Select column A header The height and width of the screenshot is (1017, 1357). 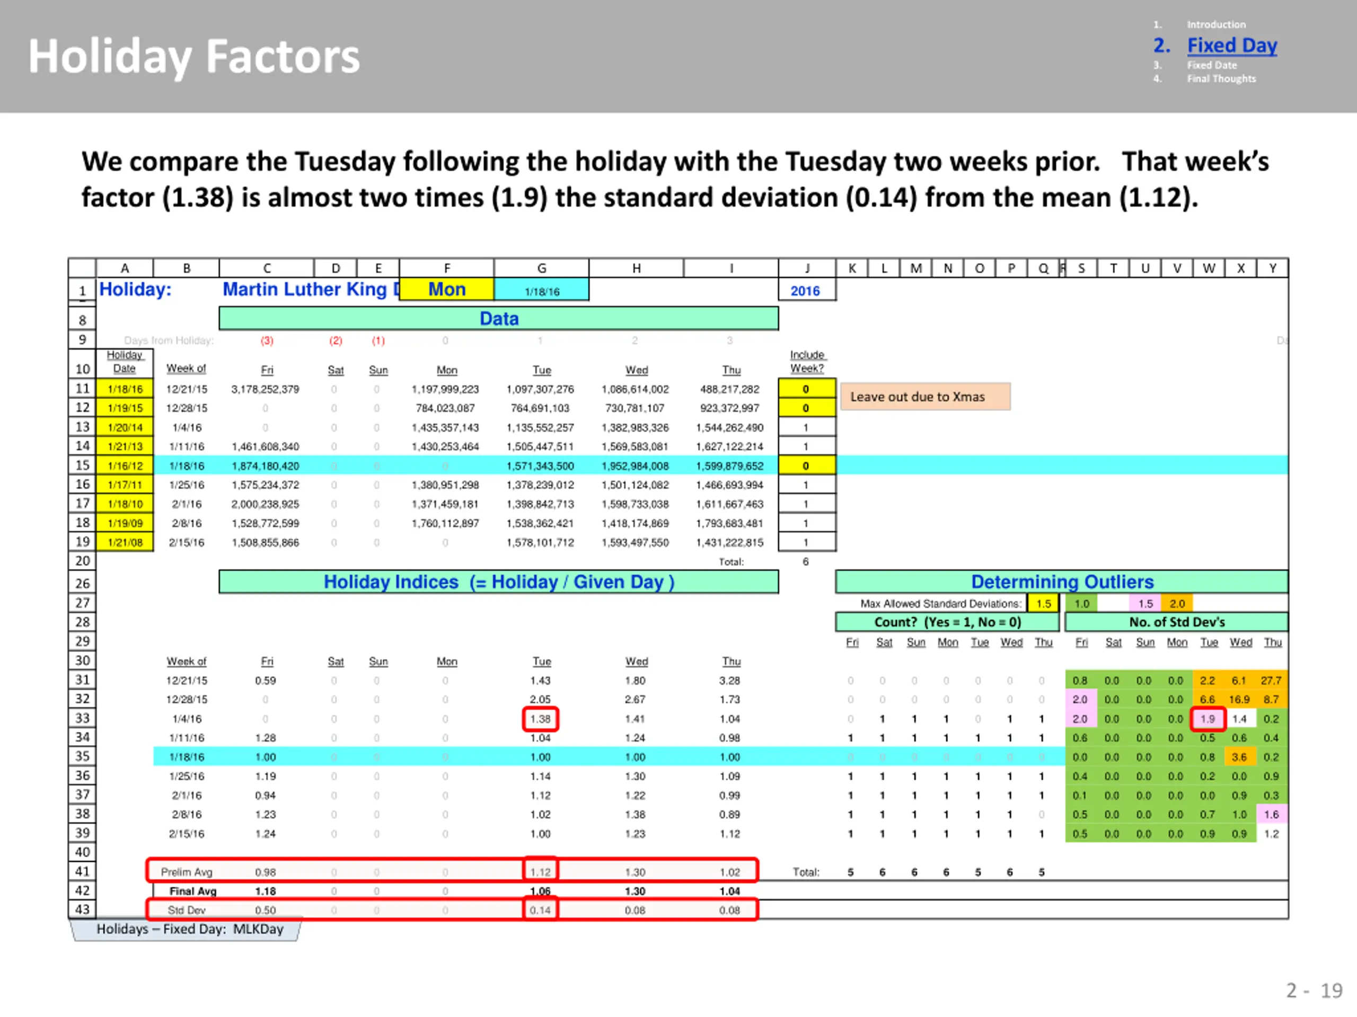click(125, 268)
